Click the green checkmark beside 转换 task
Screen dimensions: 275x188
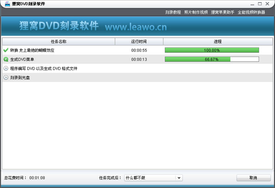tap(6, 50)
